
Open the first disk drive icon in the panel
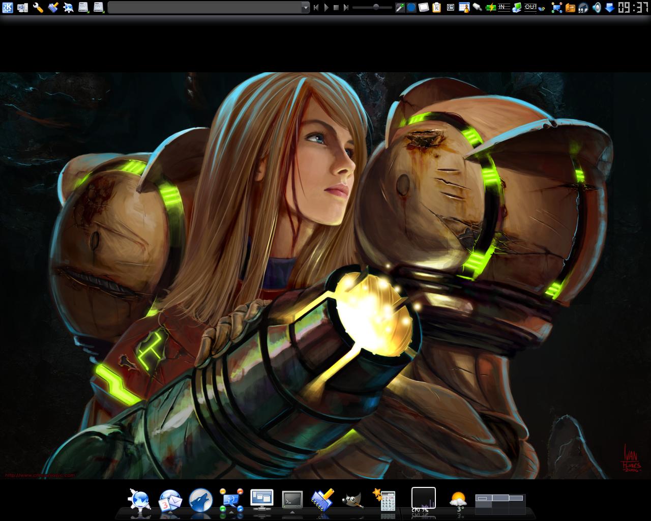[x=83, y=7]
